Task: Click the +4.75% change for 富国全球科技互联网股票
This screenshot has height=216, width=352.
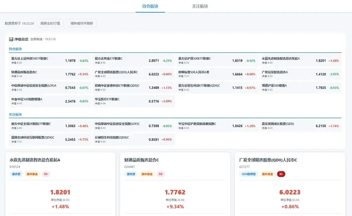Action: point(83,140)
